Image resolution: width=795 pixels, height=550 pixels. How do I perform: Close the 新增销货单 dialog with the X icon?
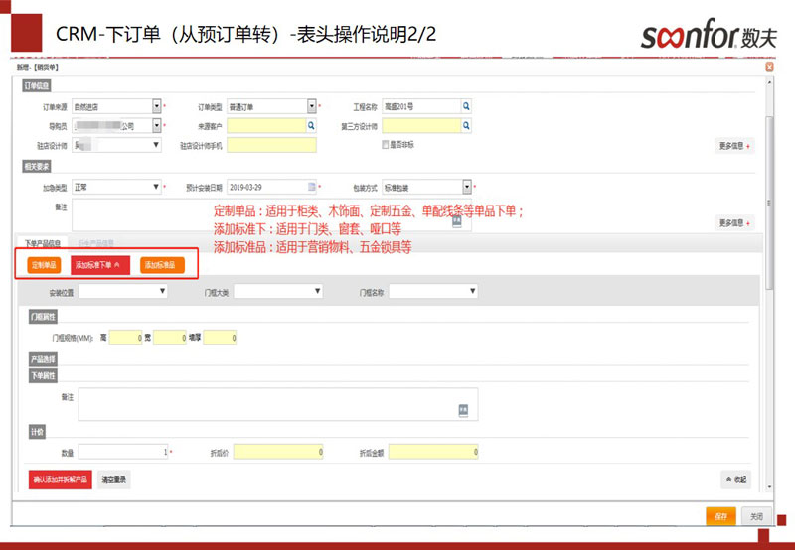769,67
